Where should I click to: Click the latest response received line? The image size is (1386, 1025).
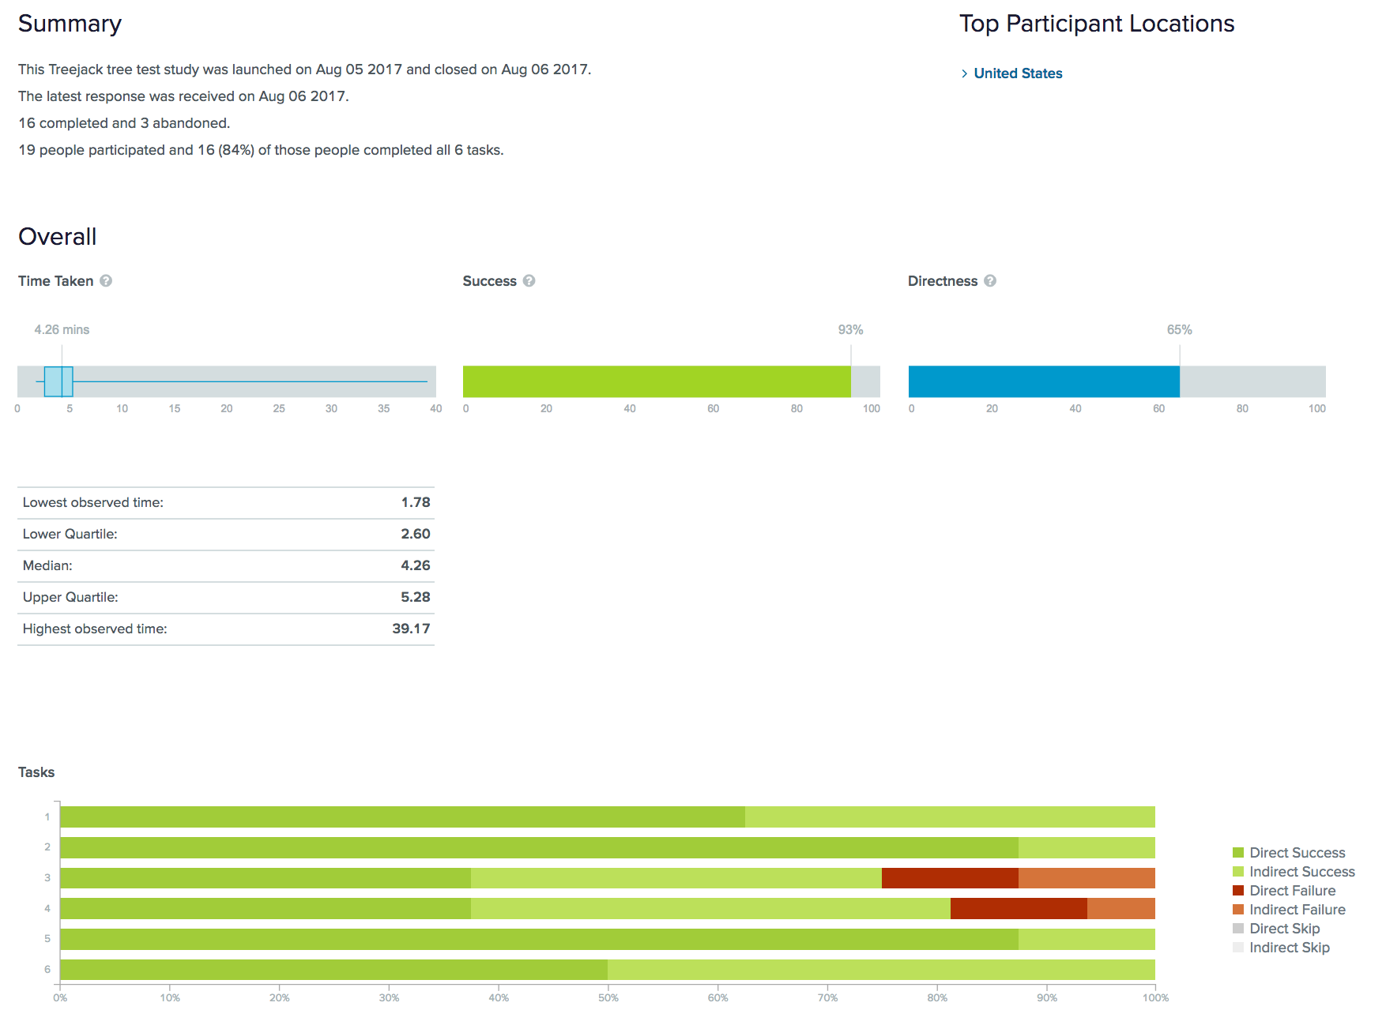(x=183, y=96)
